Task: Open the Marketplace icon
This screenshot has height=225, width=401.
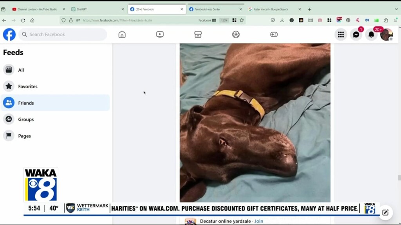Action: [198, 34]
